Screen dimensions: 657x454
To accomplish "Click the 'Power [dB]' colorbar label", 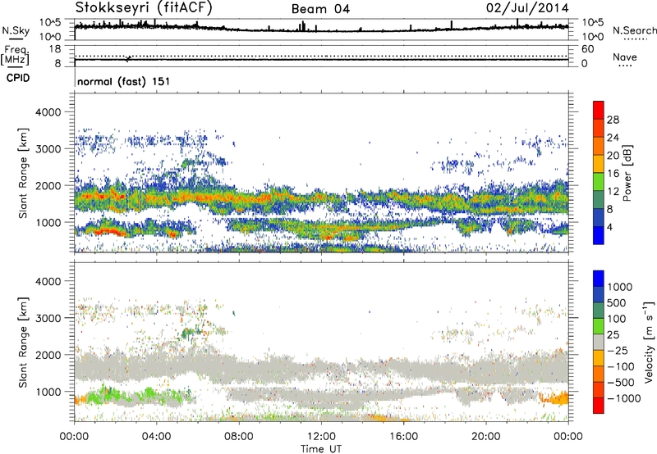I will coord(627,173).
